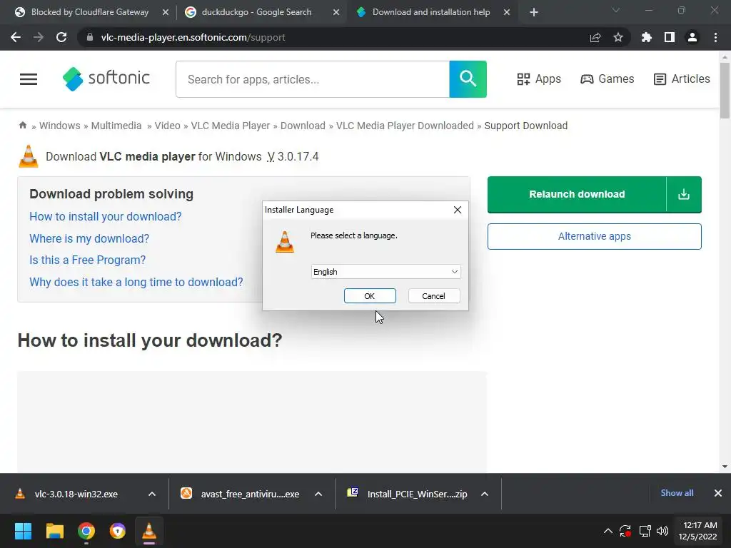
Task: Go to Multimedia breadcrumb link
Action: tap(116, 126)
